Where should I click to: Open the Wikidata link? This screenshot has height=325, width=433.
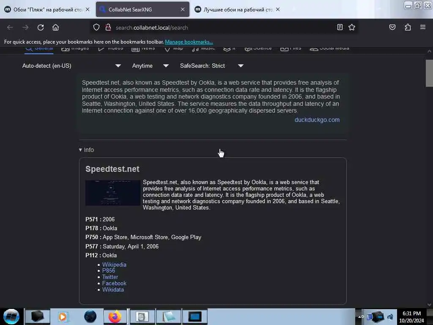(113, 289)
